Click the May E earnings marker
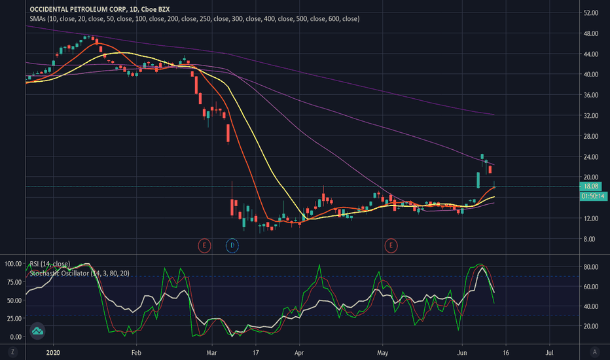The width and height of the screenshot is (610, 360). 391,245
